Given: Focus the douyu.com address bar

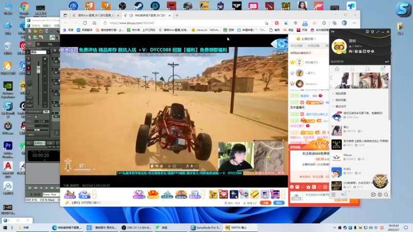Looking at the screenshot, I should point(184,23).
